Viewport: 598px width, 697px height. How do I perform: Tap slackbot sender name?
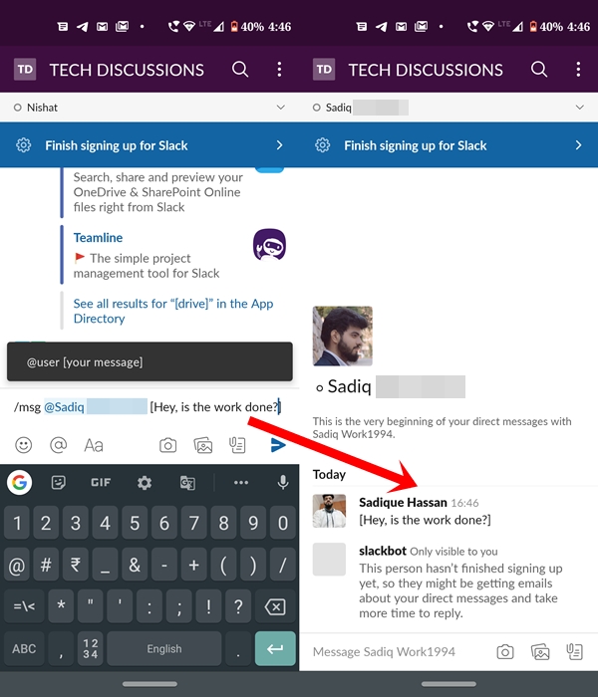[x=383, y=551]
